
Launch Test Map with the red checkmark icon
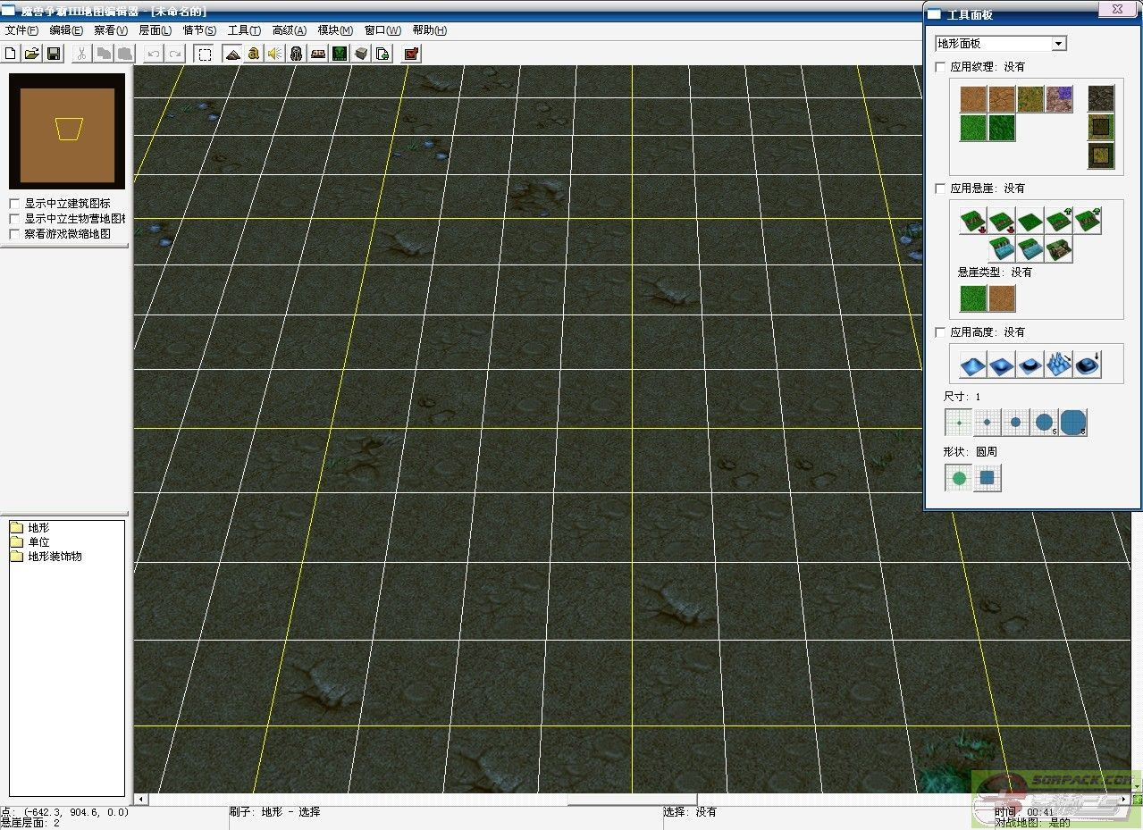pos(411,54)
